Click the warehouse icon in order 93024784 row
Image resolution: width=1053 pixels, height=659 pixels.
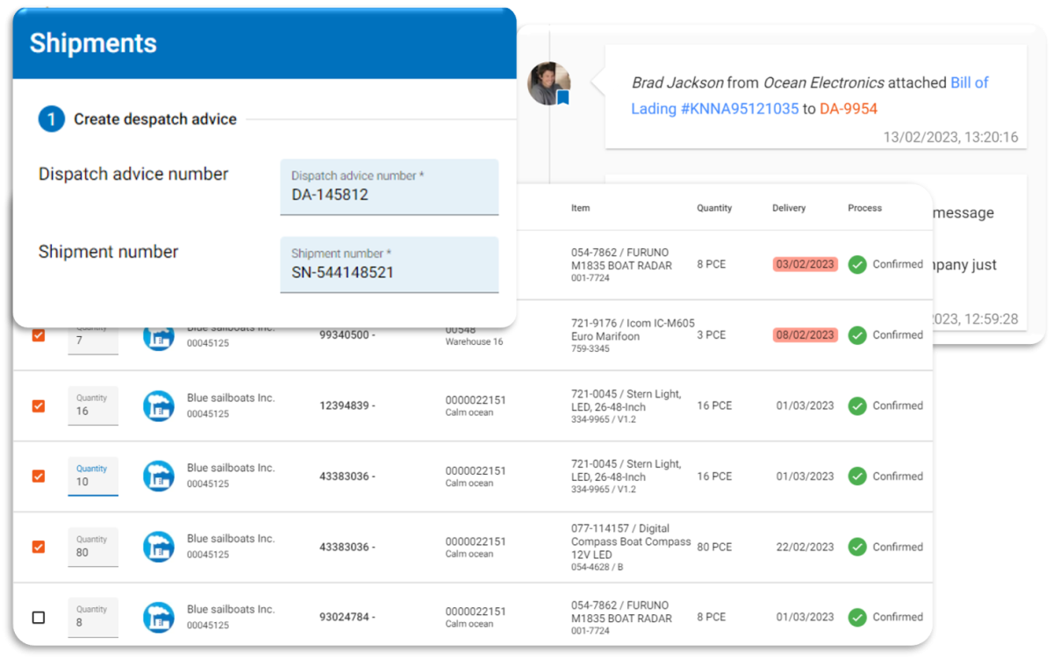pos(159,617)
